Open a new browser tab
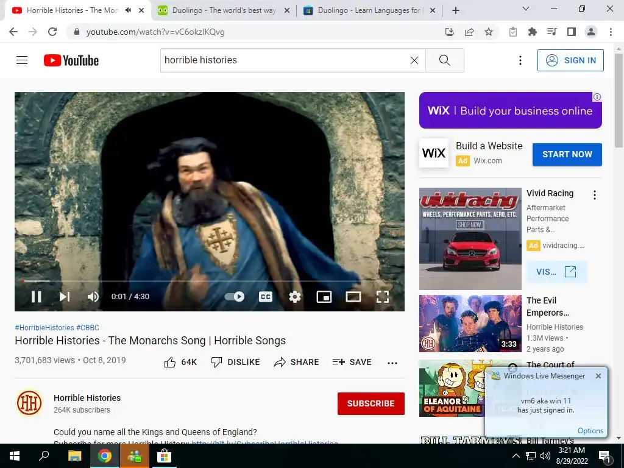624x468 pixels. (x=456, y=10)
